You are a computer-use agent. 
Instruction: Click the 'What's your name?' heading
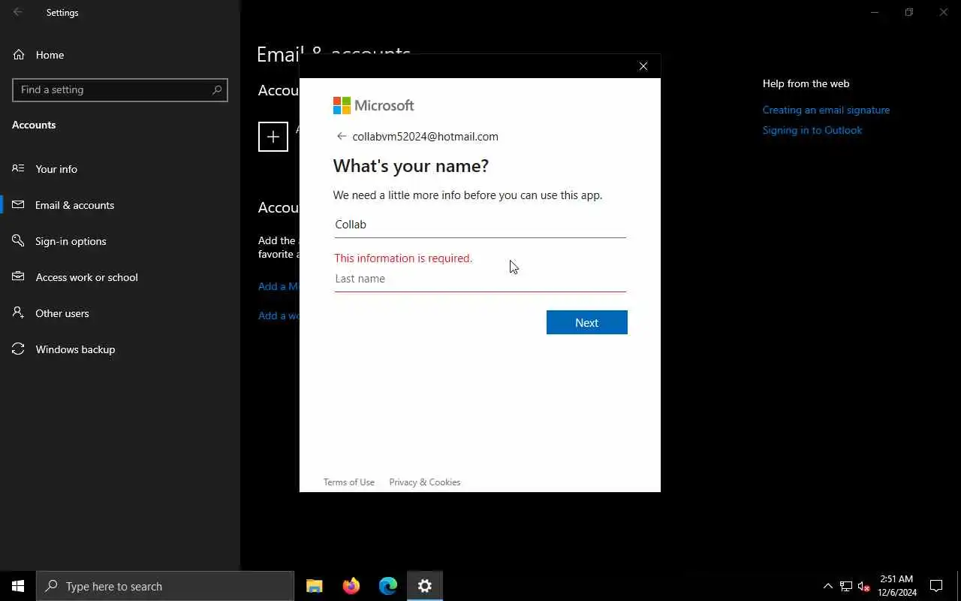411,165
